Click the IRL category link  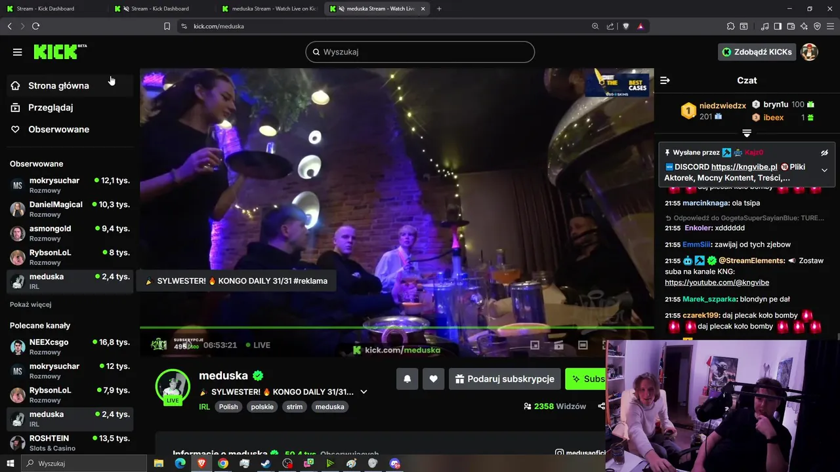tap(204, 406)
